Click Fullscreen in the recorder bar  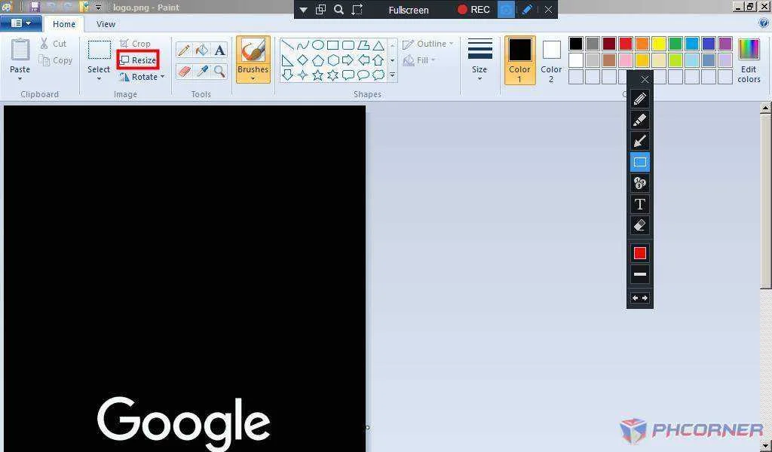coord(408,10)
